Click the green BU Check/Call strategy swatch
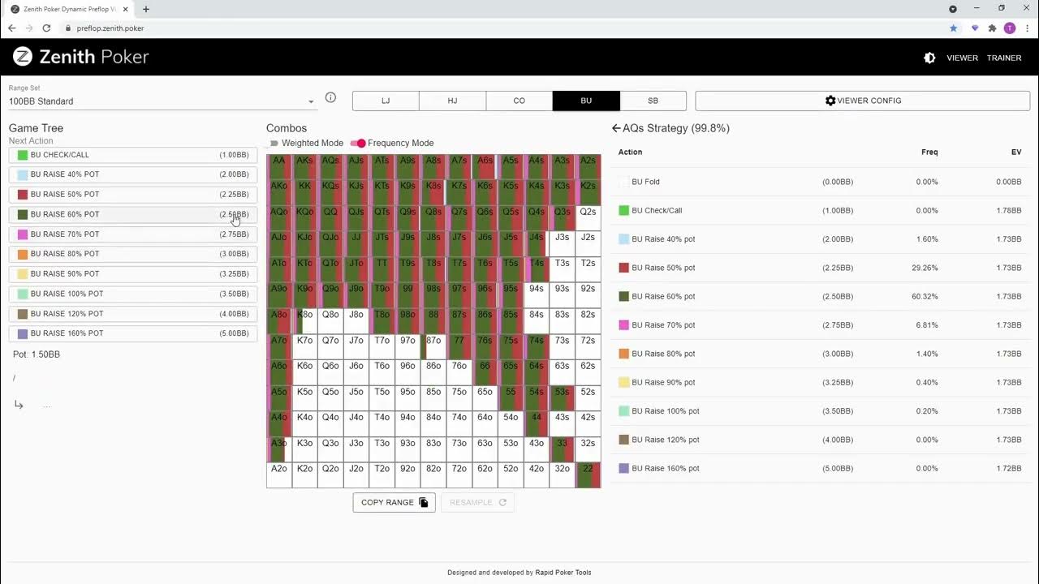This screenshot has height=584, width=1039. pyautogui.click(x=623, y=210)
